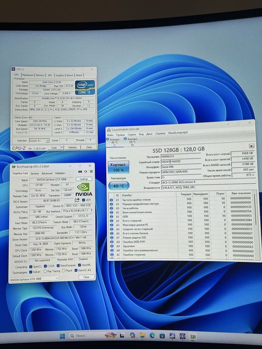This screenshot has height=349, width=262.
Task: Open Правка menu in CrystalDiskInfo
Action: click(x=120, y=135)
